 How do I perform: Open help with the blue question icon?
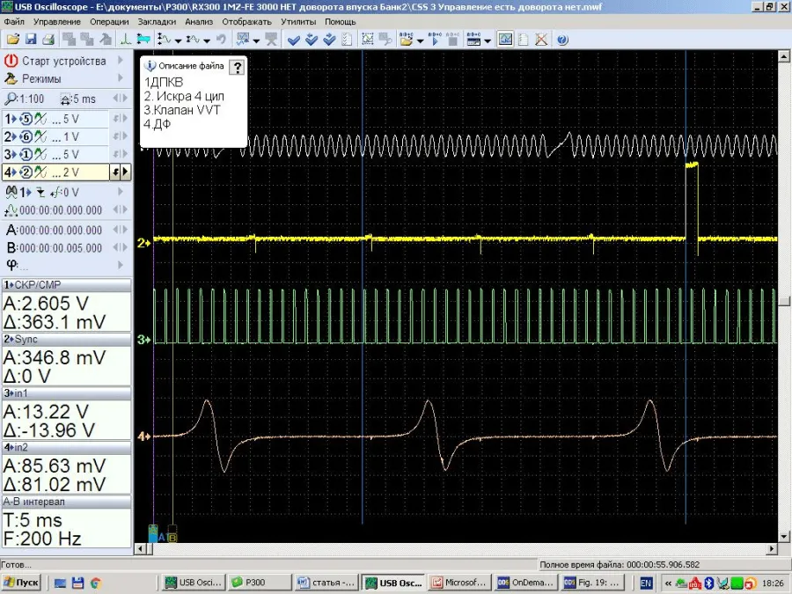click(x=562, y=40)
